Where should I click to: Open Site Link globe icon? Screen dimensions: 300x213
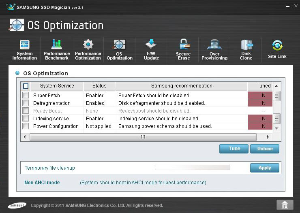(277, 45)
